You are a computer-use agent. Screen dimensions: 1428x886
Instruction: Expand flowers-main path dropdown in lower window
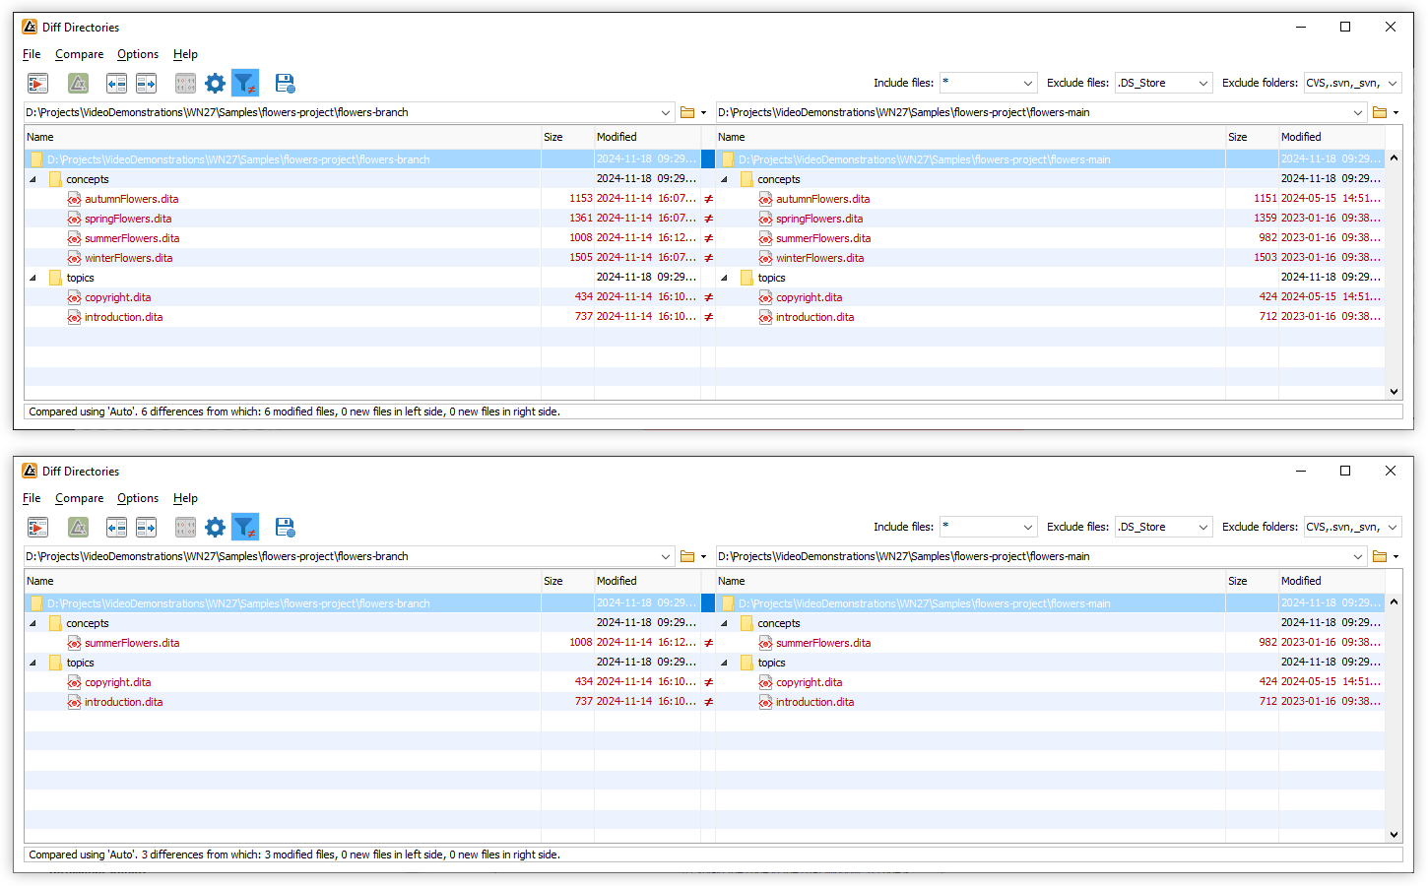(x=1358, y=556)
